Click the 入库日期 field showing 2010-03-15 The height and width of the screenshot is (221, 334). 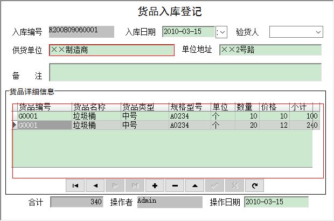pyautogui.click(x=189, y=32)
